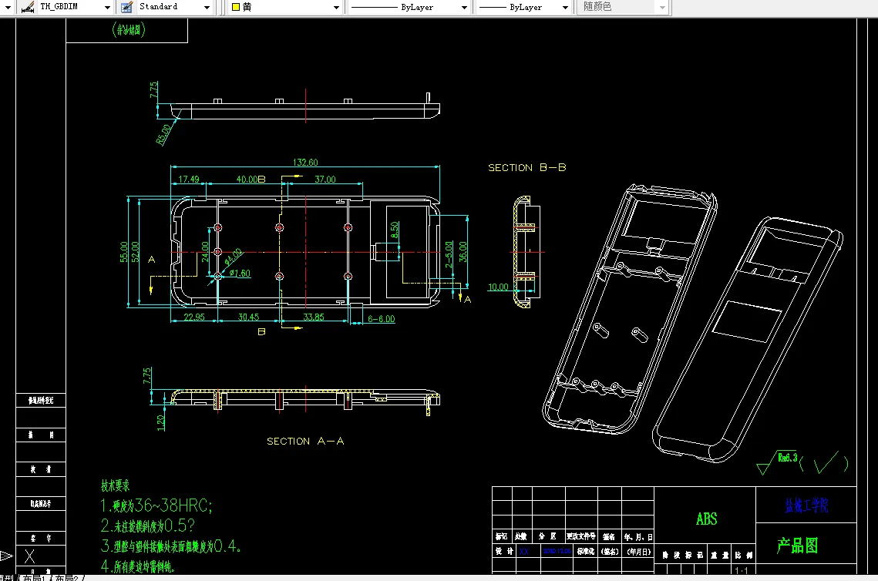
Task: Switch to the 布局1 layout tab
Action: tap(34, 578)
